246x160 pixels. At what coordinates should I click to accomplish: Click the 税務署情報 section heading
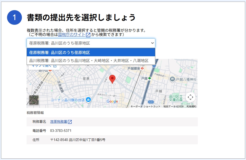point(35,113)
